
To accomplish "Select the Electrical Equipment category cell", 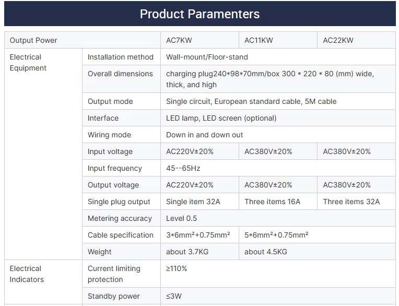I will coord(28,63).
